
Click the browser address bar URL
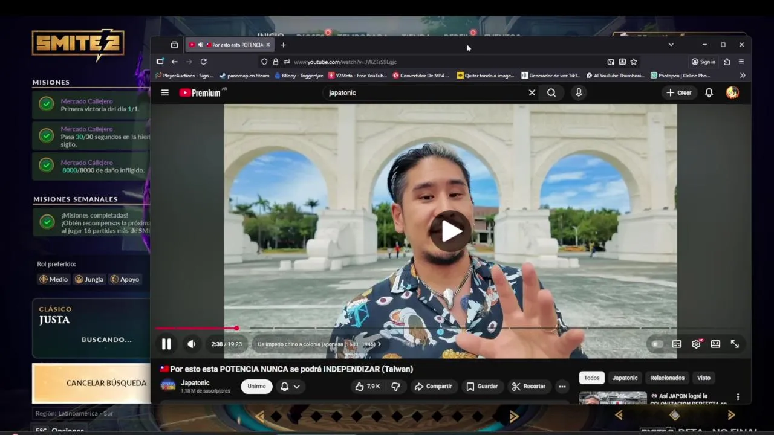pos(345,62)
